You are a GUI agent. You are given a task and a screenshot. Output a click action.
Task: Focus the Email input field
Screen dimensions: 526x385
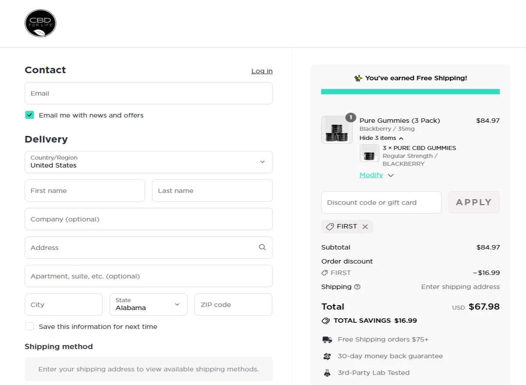click(149, 93)
